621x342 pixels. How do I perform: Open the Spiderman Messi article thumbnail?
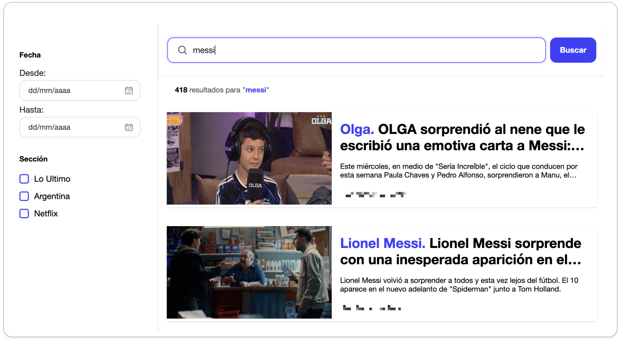coord(249,272)
